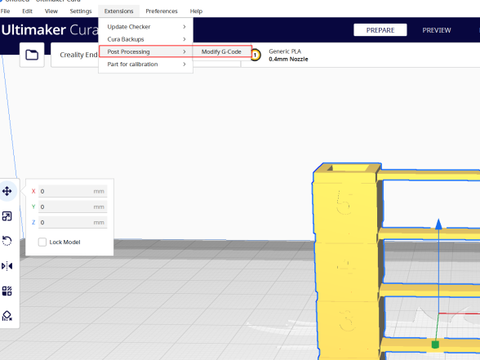Open the Help menu
The image size is (480, 360).
click(x=196, y=11)
